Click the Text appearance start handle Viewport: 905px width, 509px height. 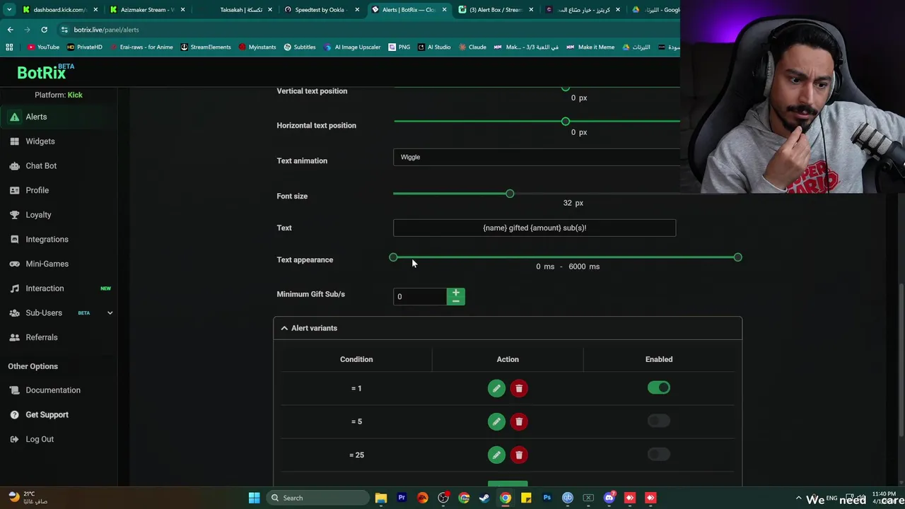tap(393, 257)
